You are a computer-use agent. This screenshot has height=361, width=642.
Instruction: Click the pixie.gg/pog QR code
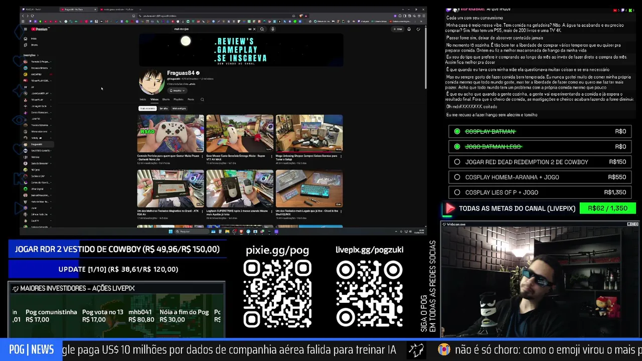(277, 293)
